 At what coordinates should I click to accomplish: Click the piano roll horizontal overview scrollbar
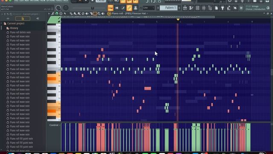tap(138, 17)
